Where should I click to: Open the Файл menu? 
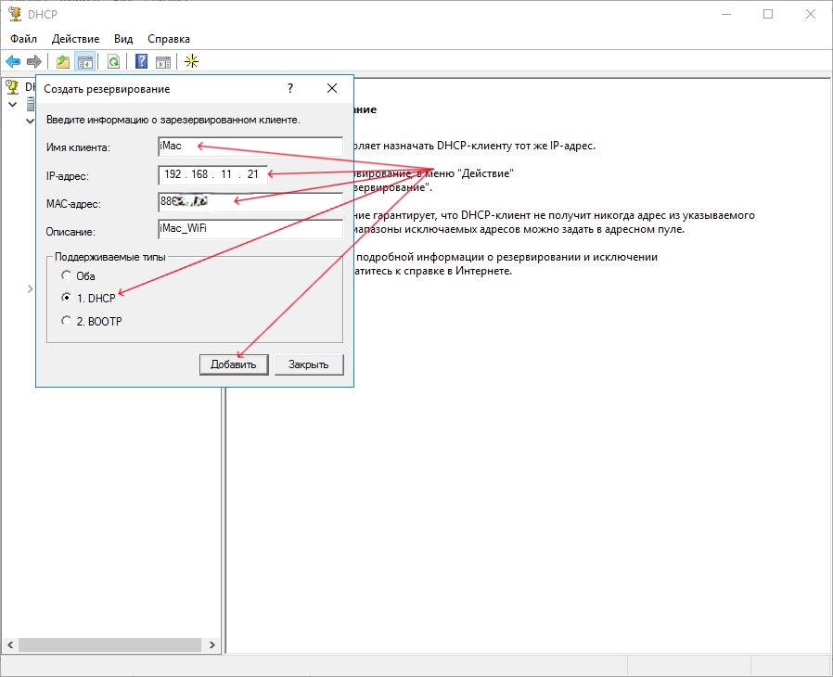tap(24, 39)
